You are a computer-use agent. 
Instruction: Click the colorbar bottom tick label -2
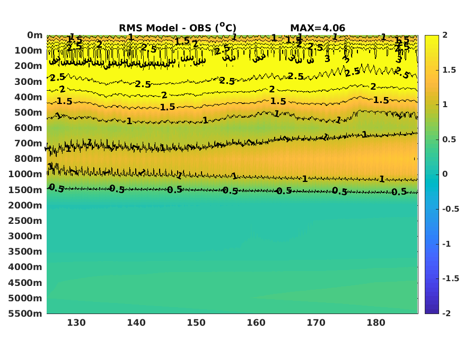(447, 313)
